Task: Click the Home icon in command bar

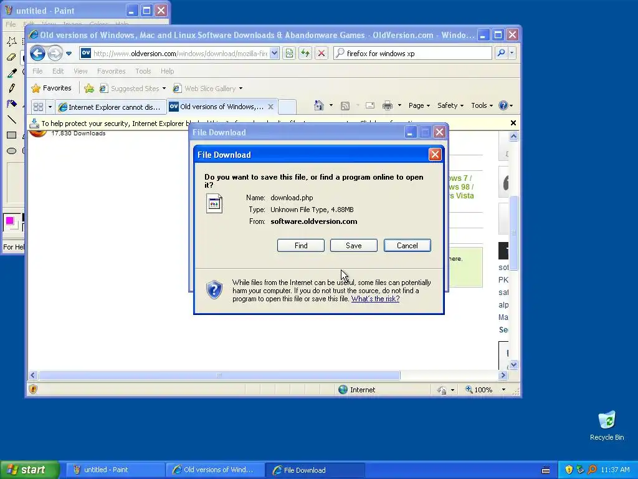Action: [x=318, y=105]
